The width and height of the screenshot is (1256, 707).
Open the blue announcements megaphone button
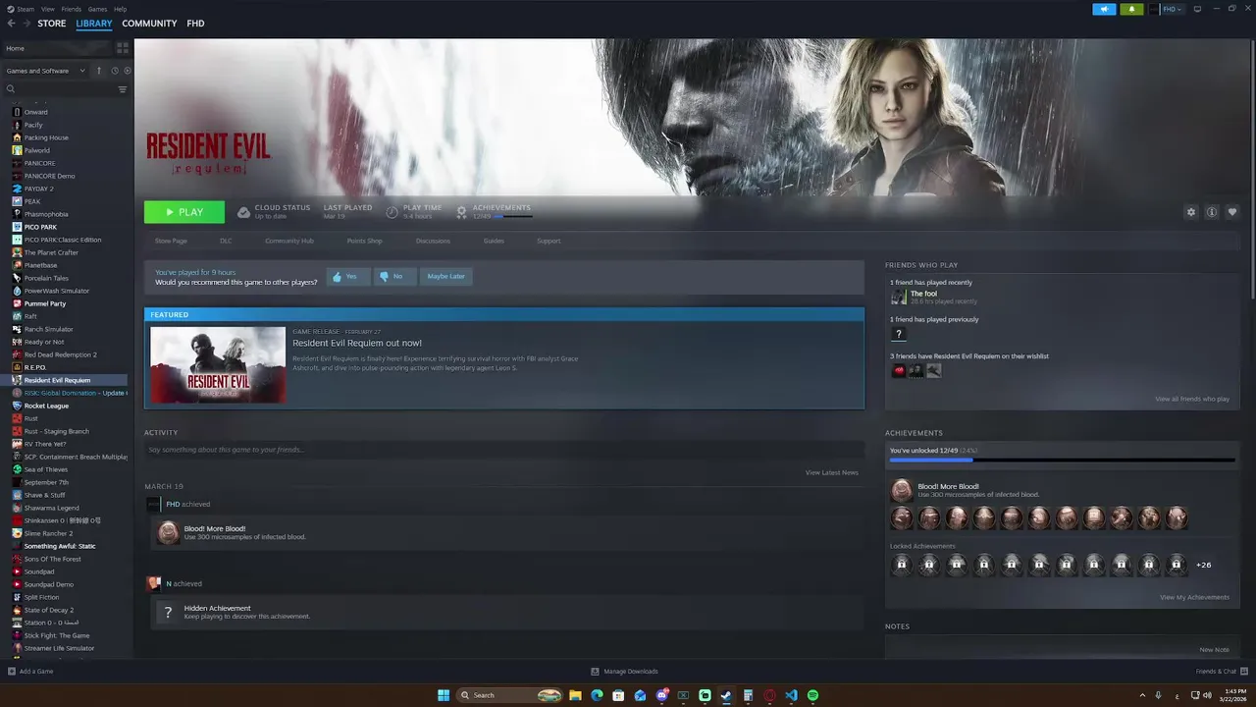(1104, 9)
